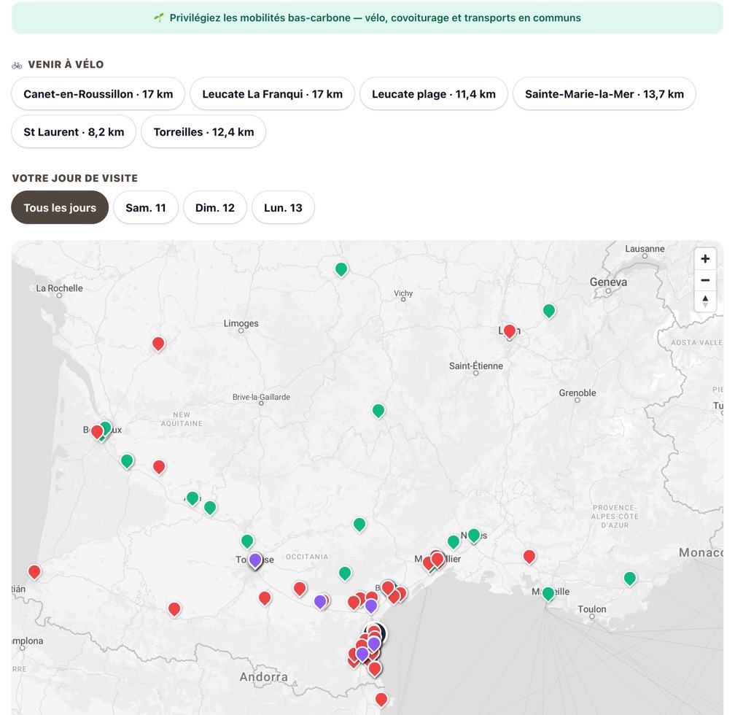Screen dimensions: 735x715
Task: Choose Torreilles 12,4 km bike route
Action: (203, 132)
